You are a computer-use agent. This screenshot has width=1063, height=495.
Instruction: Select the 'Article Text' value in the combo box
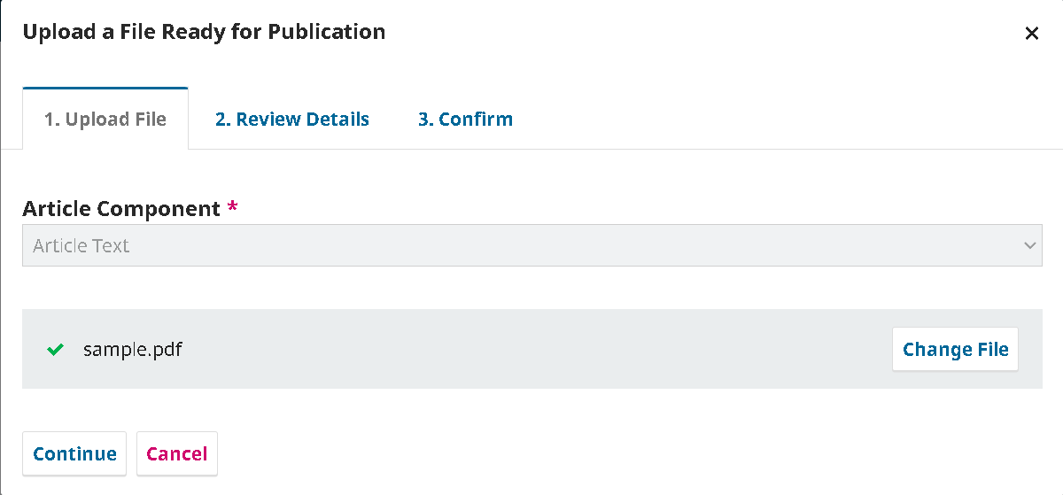(x=81, y=246)
